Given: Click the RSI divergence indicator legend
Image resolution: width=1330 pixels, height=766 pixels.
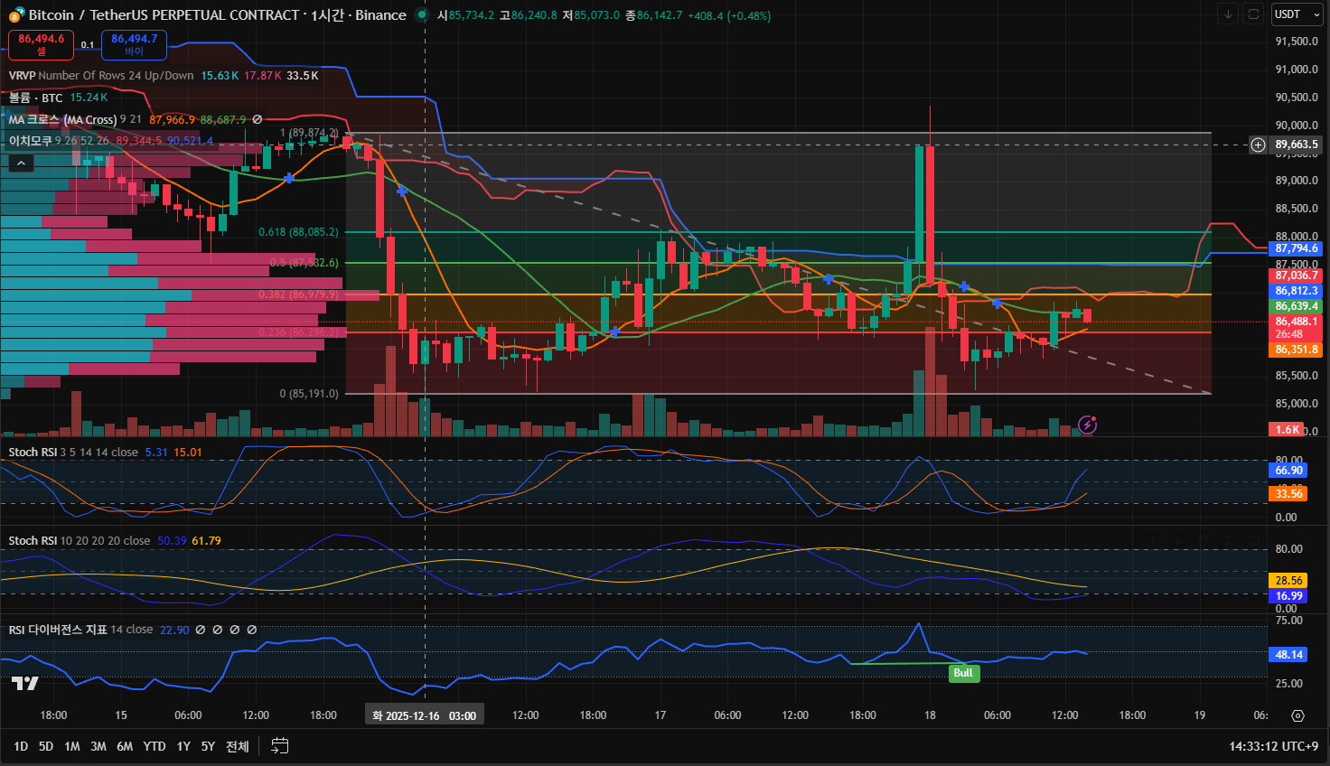Looking at the screenshot, I should [58, 630].
